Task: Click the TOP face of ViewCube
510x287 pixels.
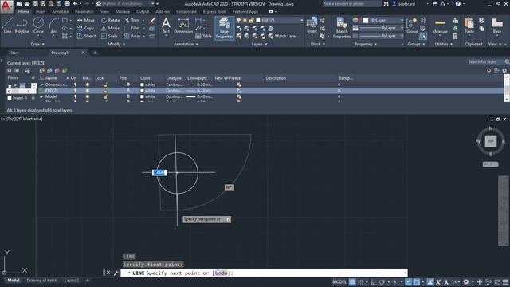Action: [491, 141]
